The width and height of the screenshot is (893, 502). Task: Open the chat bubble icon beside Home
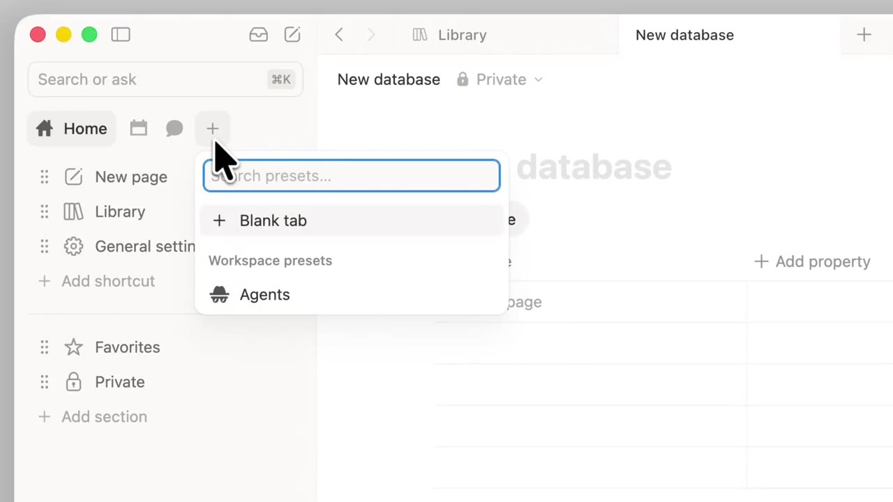click(174, 128)
